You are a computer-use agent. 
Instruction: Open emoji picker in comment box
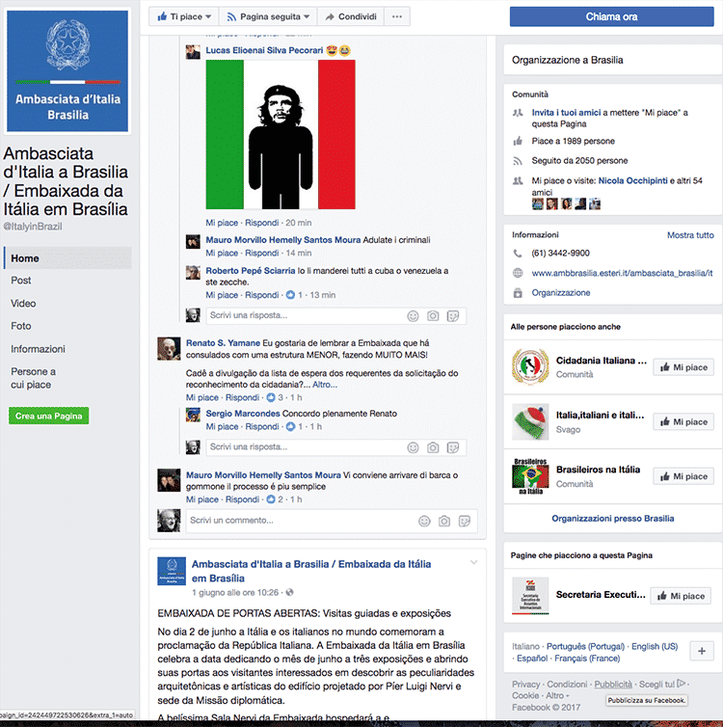pos(424,521)
